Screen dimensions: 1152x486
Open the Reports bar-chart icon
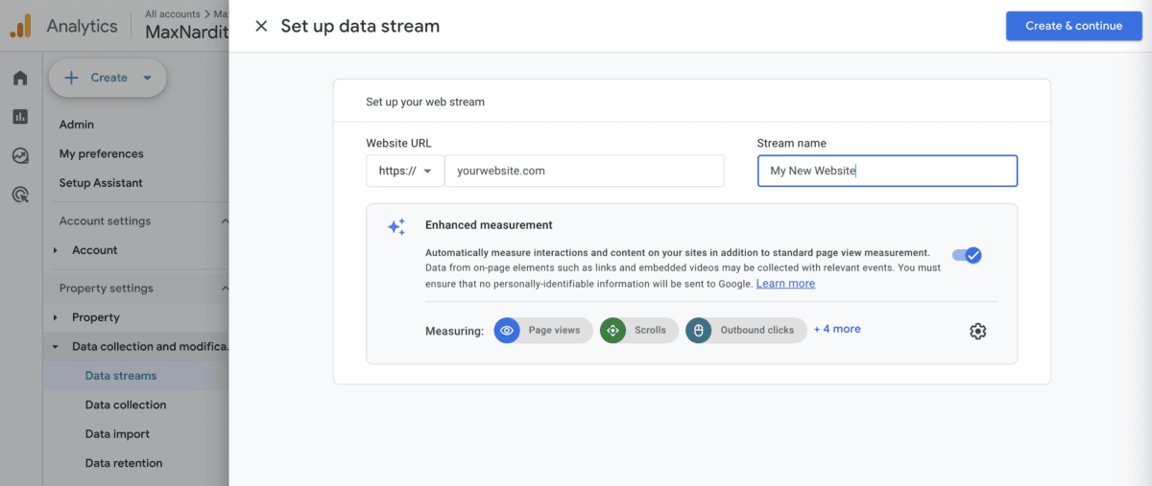pyautogui.click(x=20, y=116)
